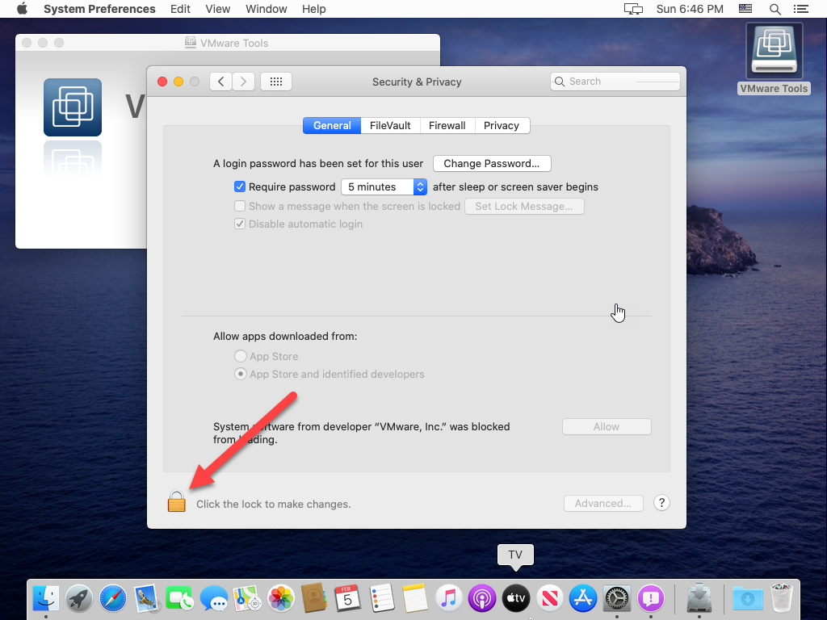The width and height of the screenshot is (827, 620).
Task: Launch Music from the Dock
Action: click(x=448, y=598)
